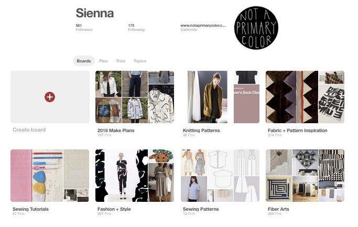Open the Sewing Patterns board thumbnail
This screenshot has height=227, width=358.
pyautogui.click(x=220, y=176)
